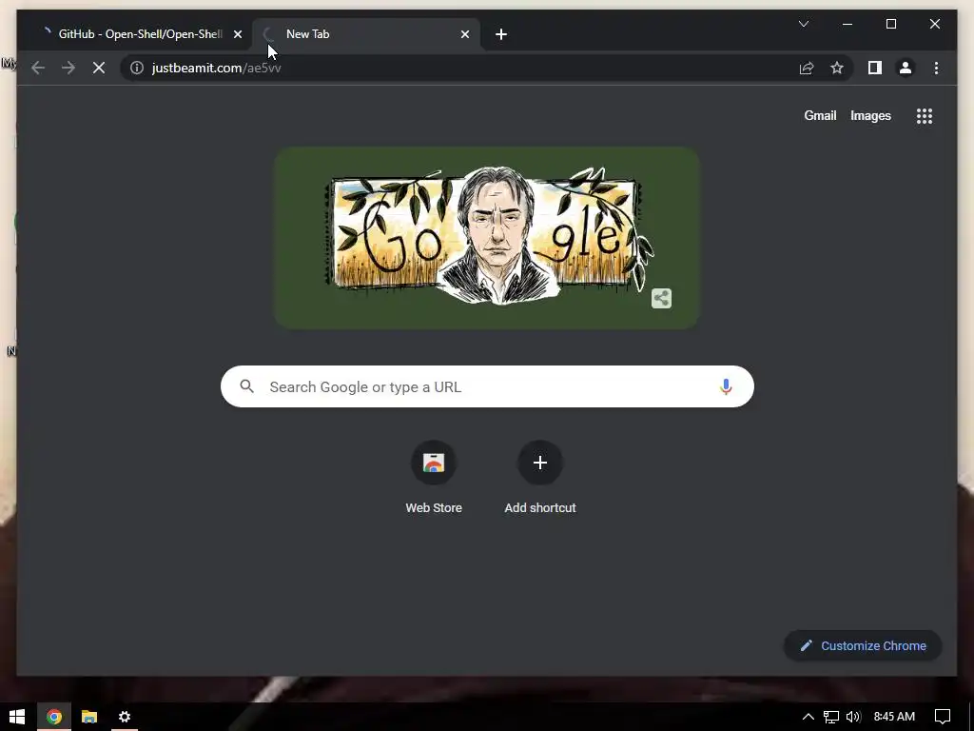
Task: Add a new shortcut tile
Action: [540, 478]
